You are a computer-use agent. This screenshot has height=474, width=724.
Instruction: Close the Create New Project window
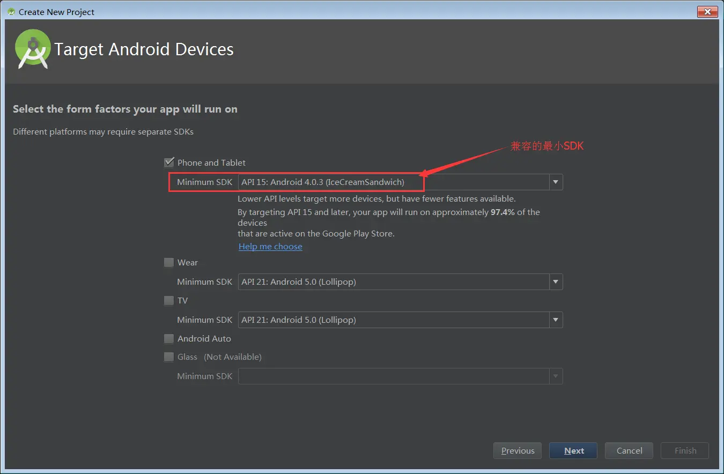(707, 11)
